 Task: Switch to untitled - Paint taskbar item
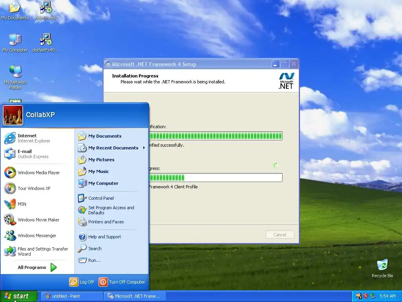72,296
